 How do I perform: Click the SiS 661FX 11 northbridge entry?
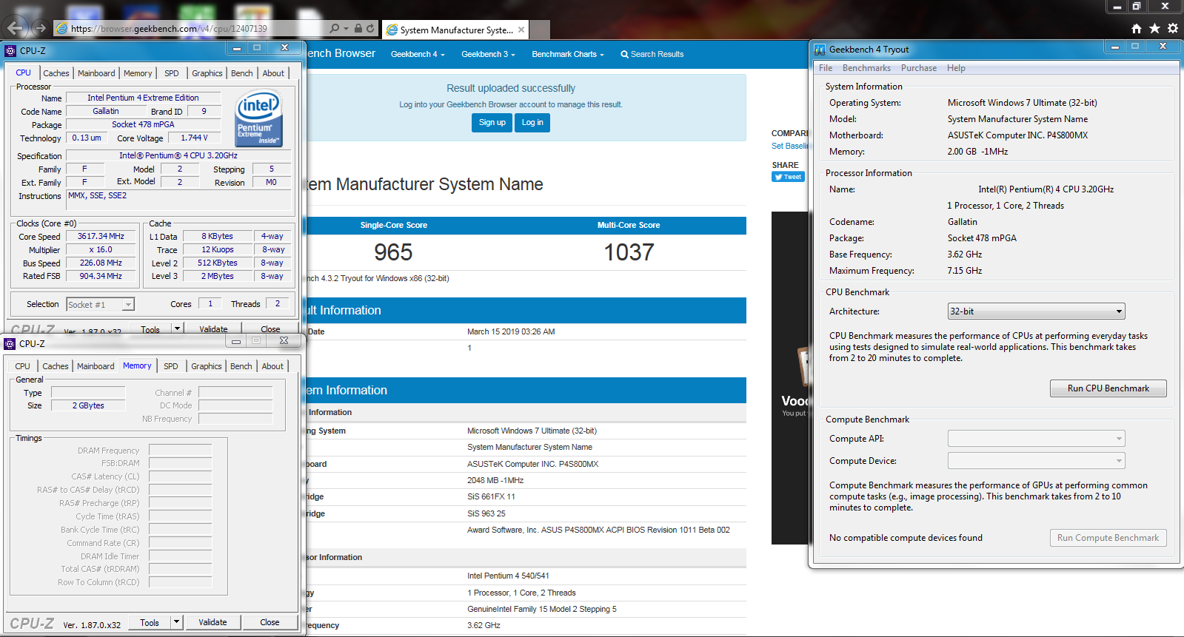(x=491, y=496)
